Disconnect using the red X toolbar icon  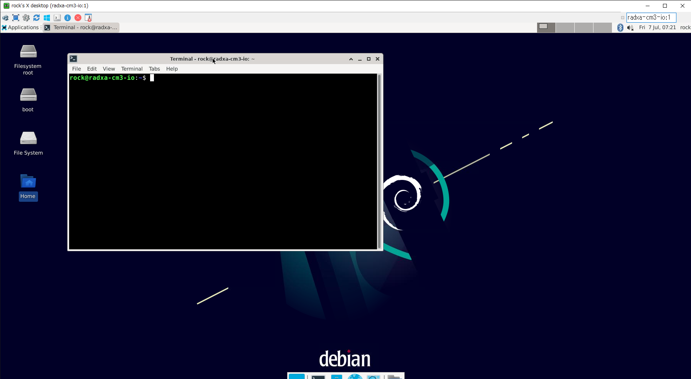[78, 18]
